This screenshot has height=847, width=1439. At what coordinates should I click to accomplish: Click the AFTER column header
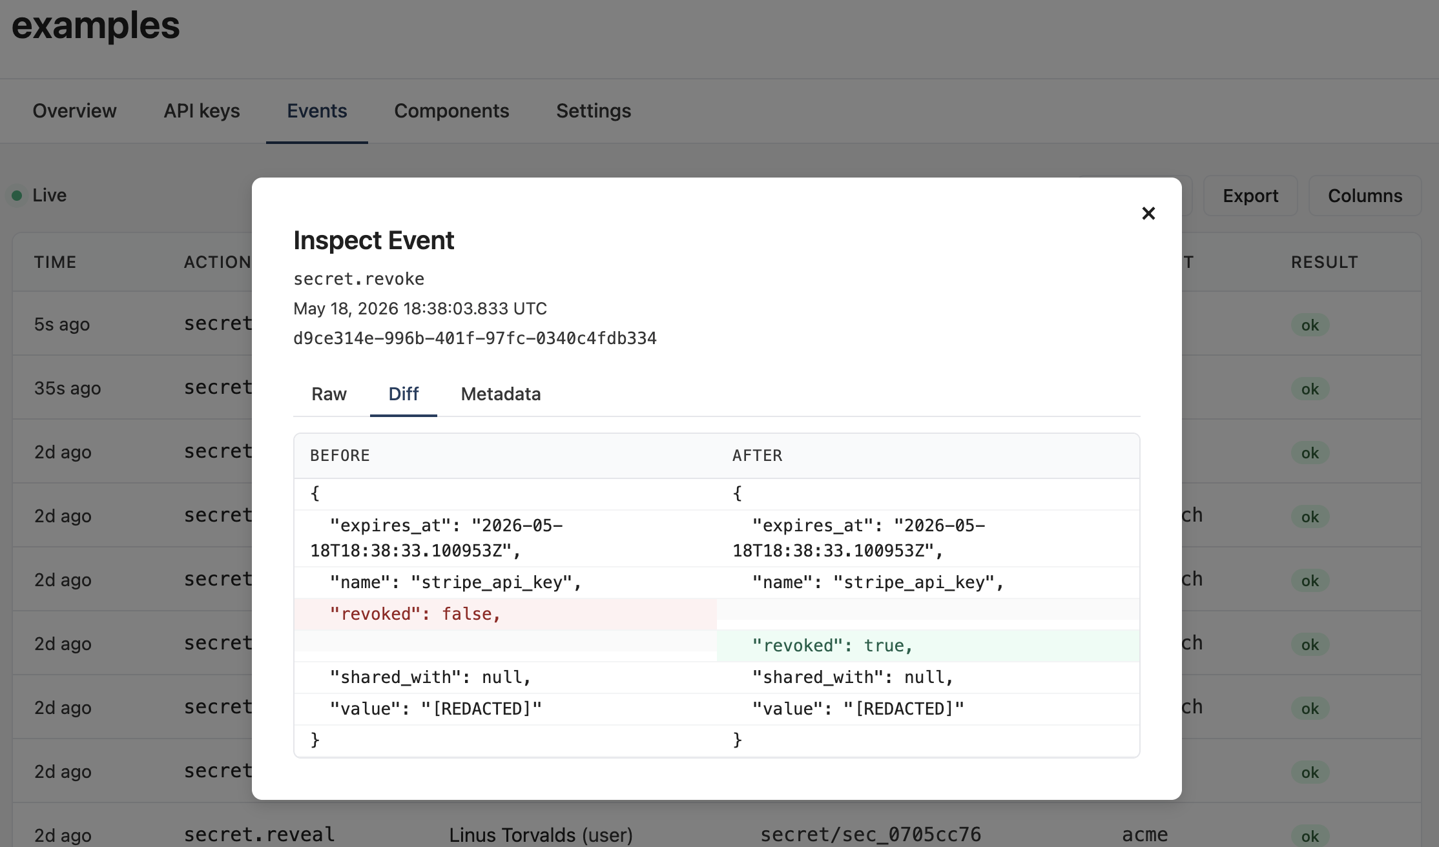[x=757, y=456]
